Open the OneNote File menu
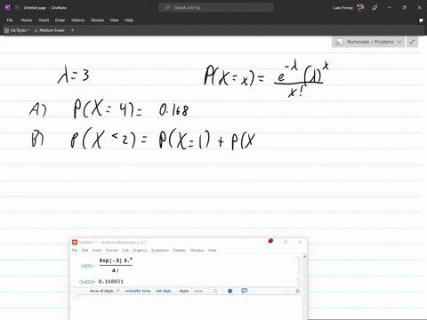This screenshot has height=320, width=427. click(x=10, y=20)
